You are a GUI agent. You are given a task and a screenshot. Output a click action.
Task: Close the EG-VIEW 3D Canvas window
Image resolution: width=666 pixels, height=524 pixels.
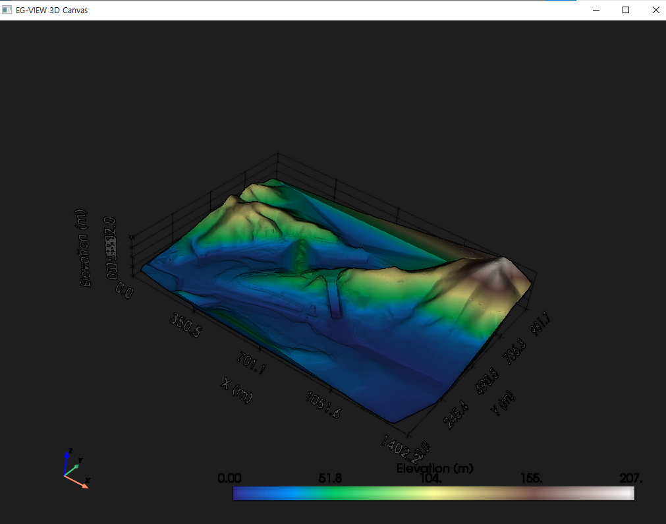655,10
